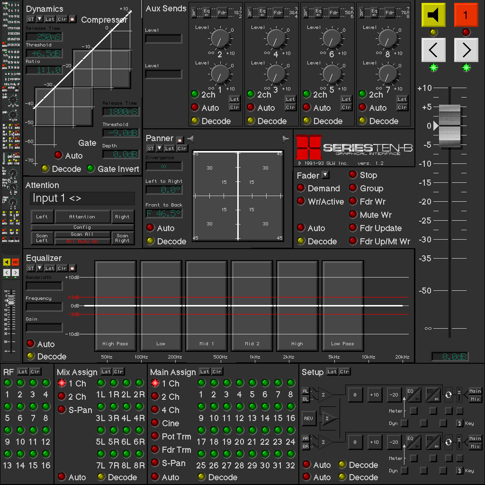Click the left speaker icon above Panner grid

coord(190,139)
